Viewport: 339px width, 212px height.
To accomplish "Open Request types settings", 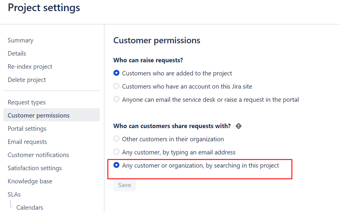I will [26, 102].
